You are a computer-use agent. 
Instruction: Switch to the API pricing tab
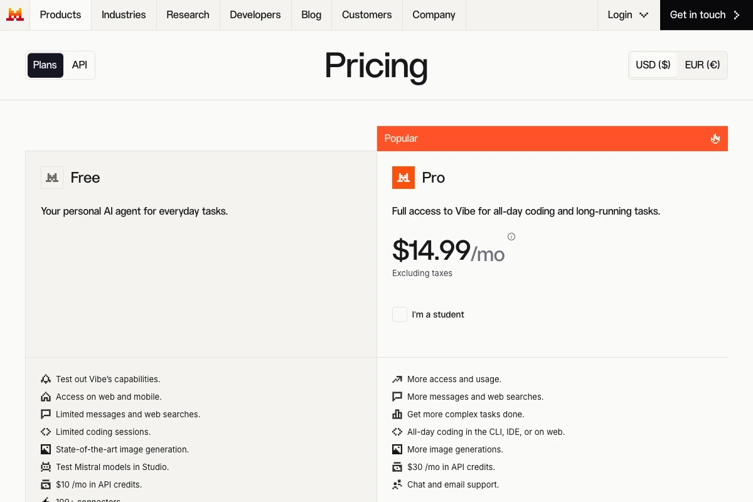click(80, 65)
